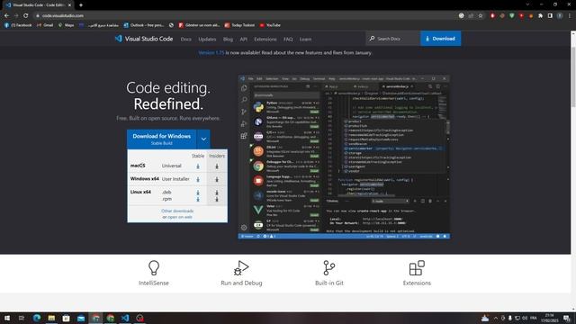Open the browser Extensions puzzle icon
The height and width of the screenshot is (324, 576).
pyautogui.click(x=540, y=16)
